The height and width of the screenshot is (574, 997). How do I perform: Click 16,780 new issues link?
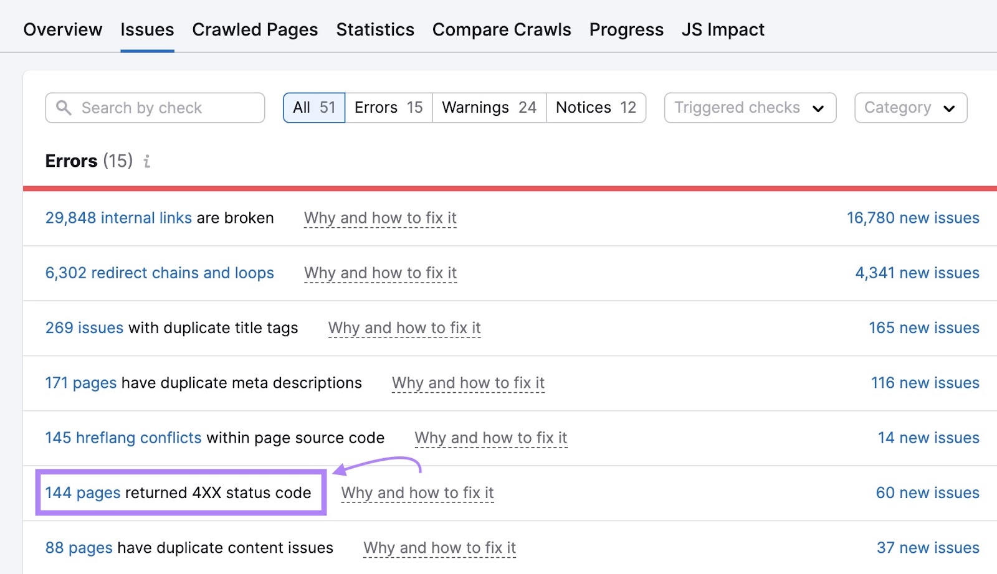coord(912,218)
